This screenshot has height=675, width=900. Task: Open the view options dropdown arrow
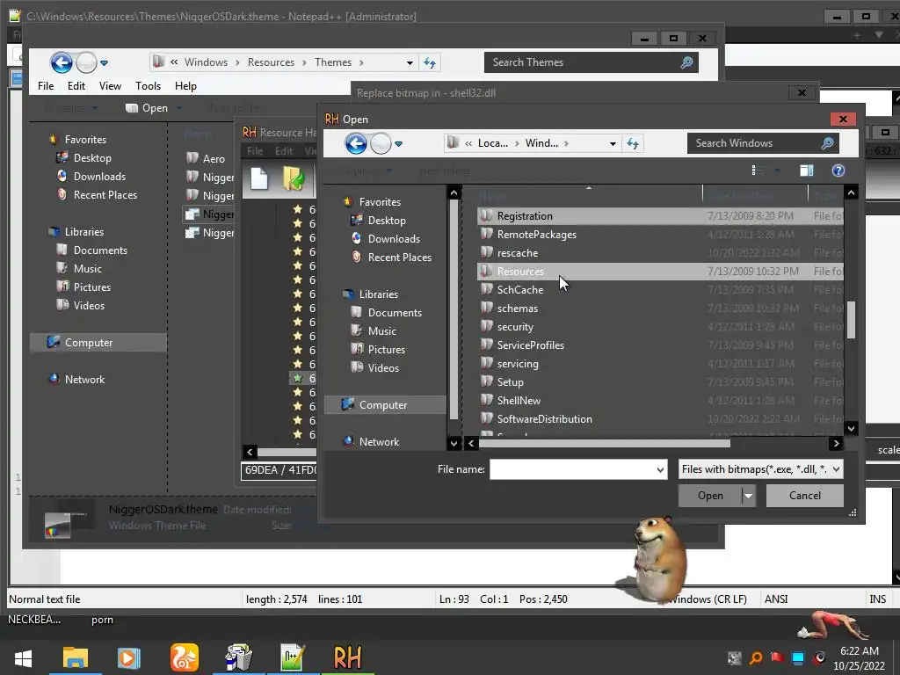tap(777, 171)
